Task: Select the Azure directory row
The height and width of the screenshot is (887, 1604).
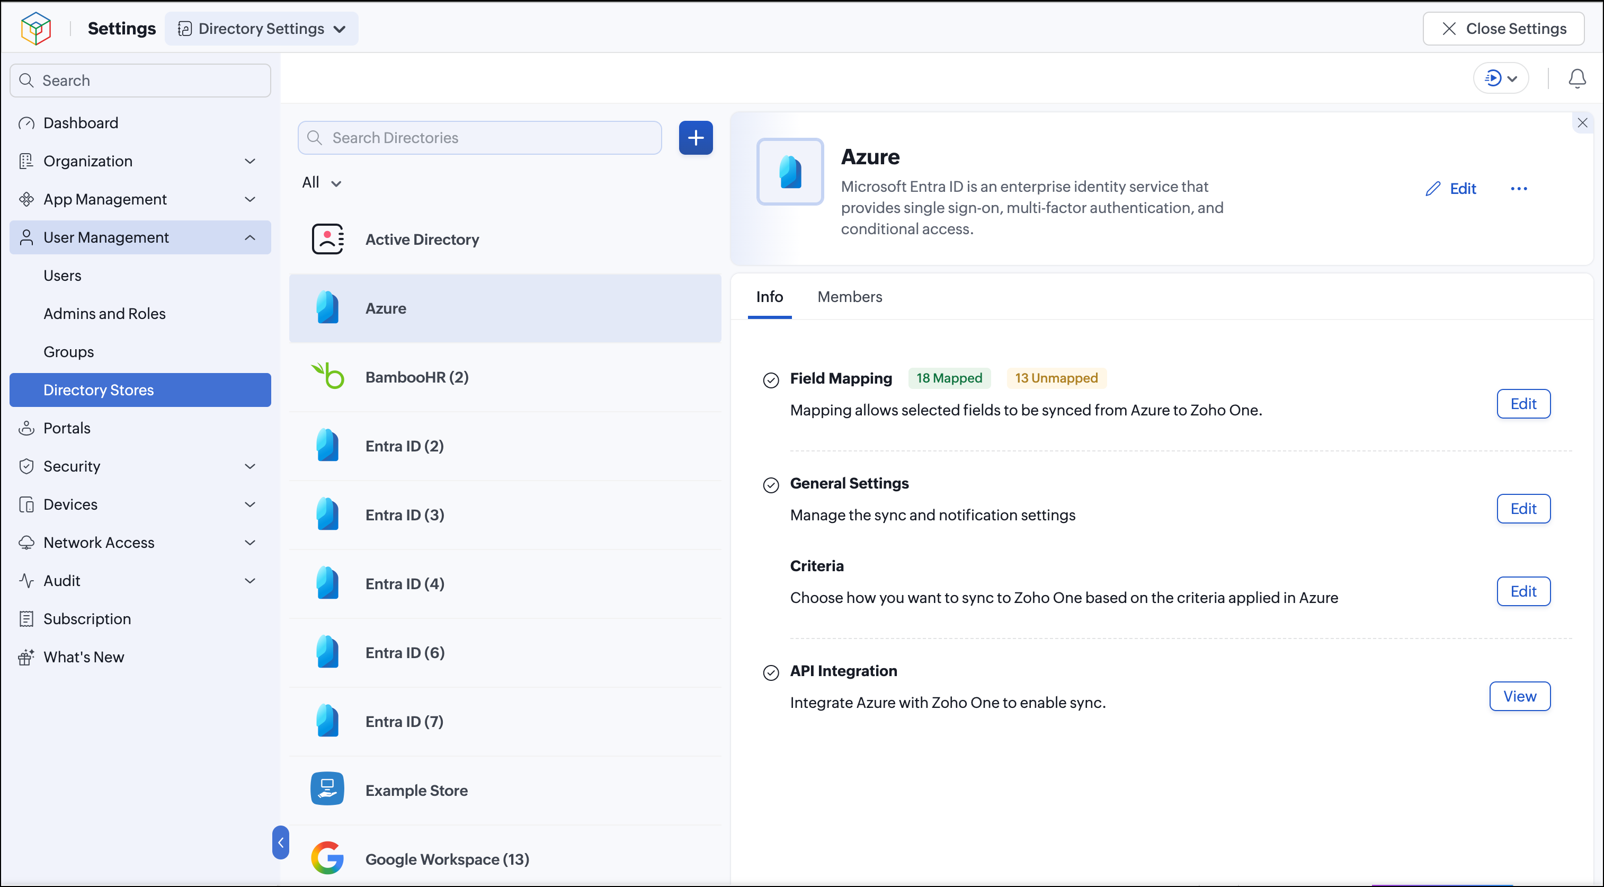Action: (x=505, y=308)
